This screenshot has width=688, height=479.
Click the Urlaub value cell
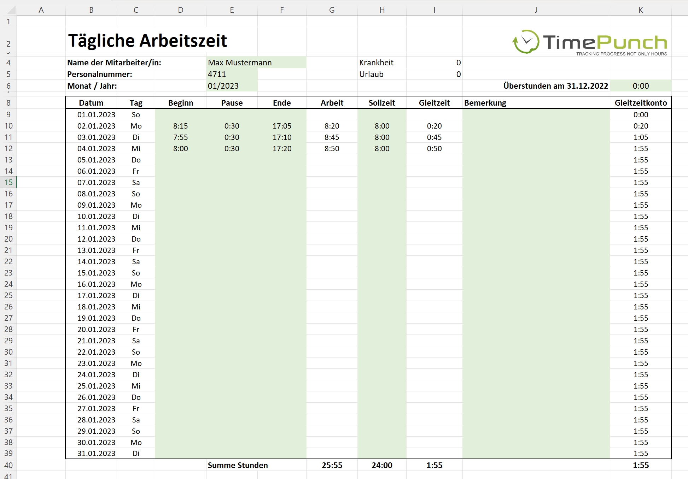pos(435,74)
